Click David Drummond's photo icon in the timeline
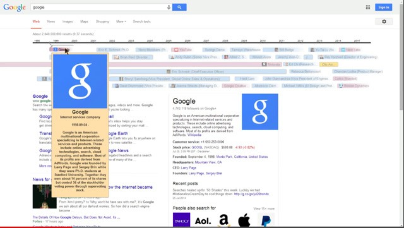404x228 pixels. click(117, 86)
